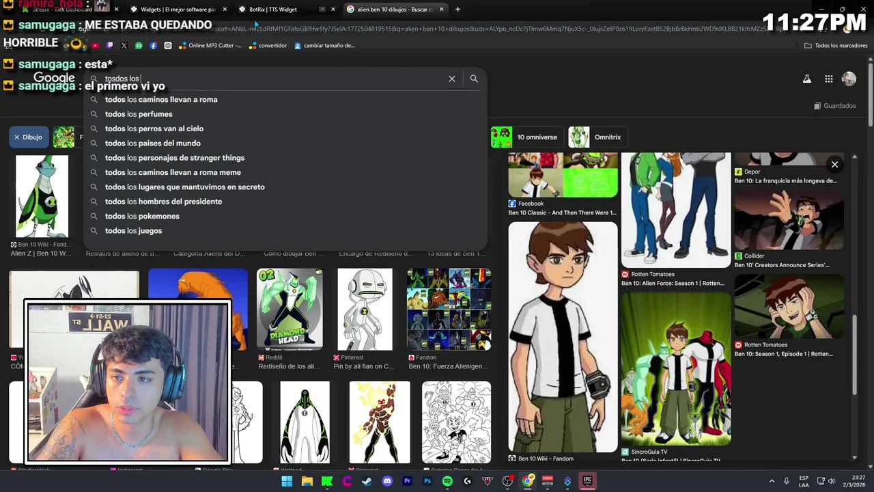
Task: Open the Google account avatar
Action: [849, 79]
